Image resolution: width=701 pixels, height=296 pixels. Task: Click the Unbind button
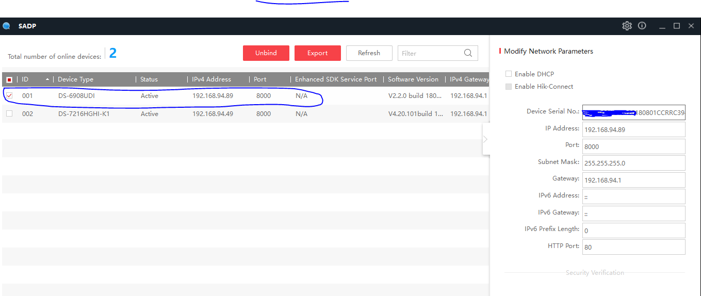coord(266,53)
